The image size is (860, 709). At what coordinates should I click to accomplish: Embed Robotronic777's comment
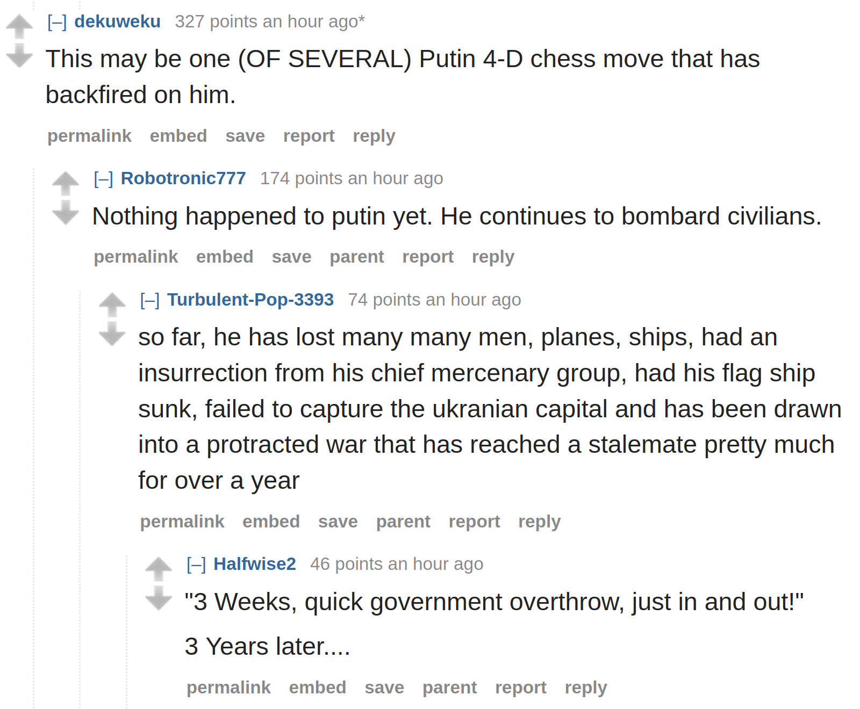(225, 257)
